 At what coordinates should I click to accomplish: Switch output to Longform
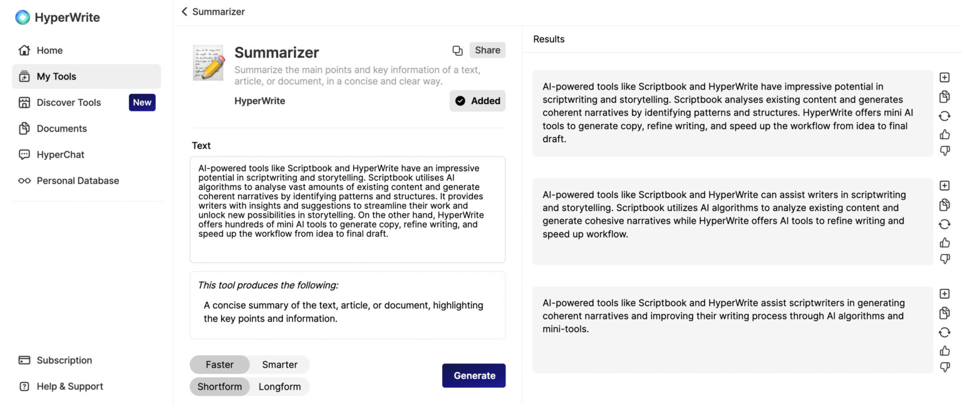click(279, 386)
